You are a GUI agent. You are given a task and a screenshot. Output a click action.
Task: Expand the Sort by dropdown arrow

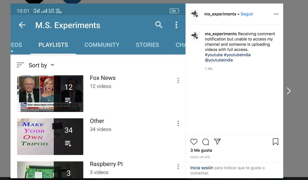click(52, 65)
